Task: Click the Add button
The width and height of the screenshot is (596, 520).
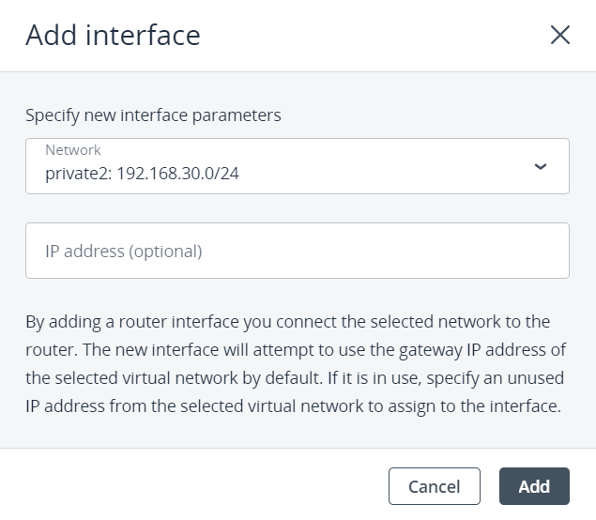Action: tap(534, 486)
